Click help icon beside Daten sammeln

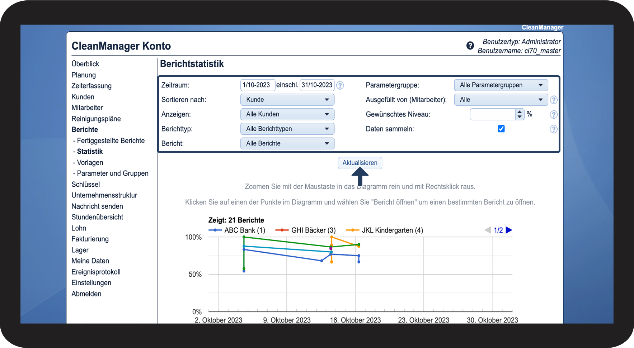(x=554, y=129)
